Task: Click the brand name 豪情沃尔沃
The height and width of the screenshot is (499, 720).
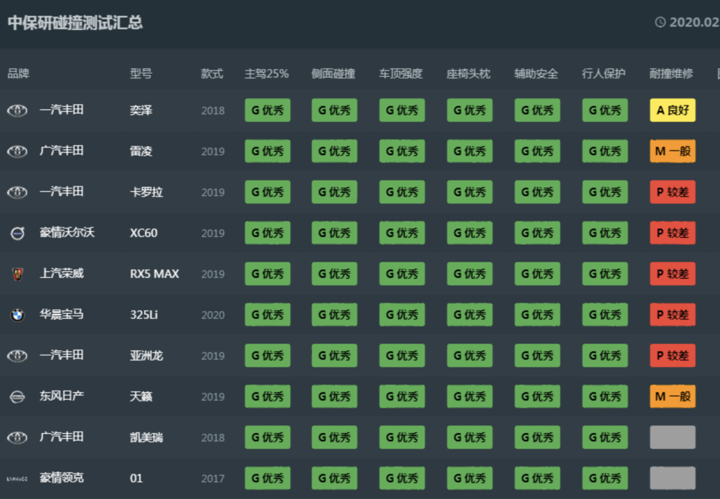Action: [67, 233]
